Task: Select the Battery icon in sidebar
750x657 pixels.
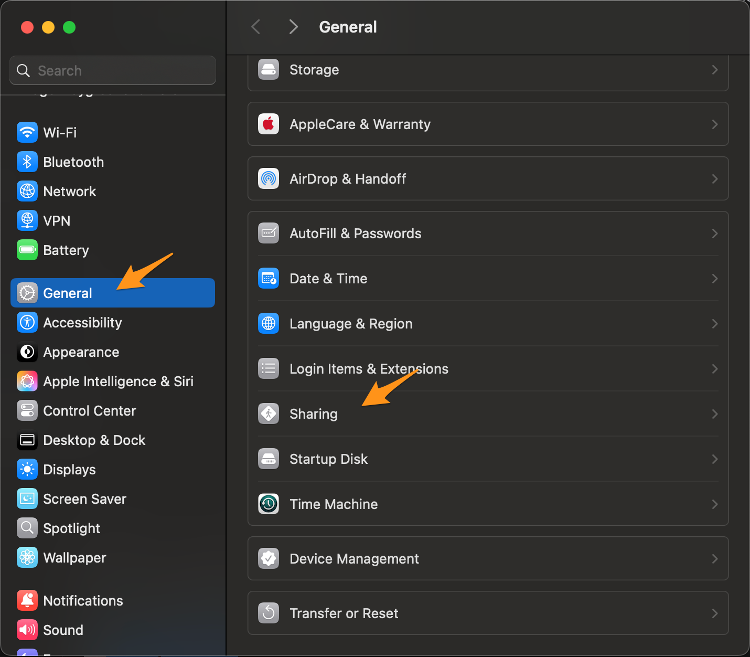Action: coord(27,250)
